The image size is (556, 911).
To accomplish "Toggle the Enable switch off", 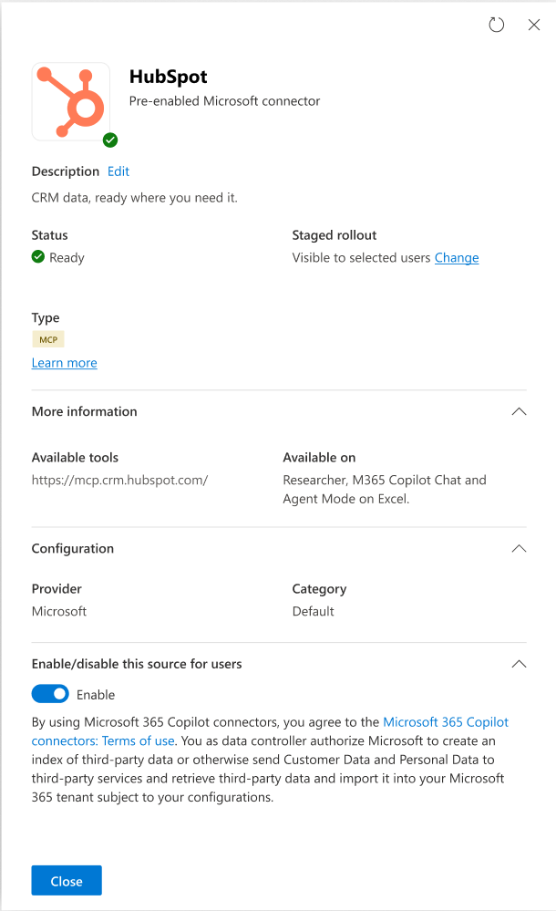I will pos(50,694).
